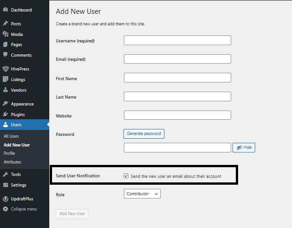
Task: Focus the password text field
Action: [177, 147]
